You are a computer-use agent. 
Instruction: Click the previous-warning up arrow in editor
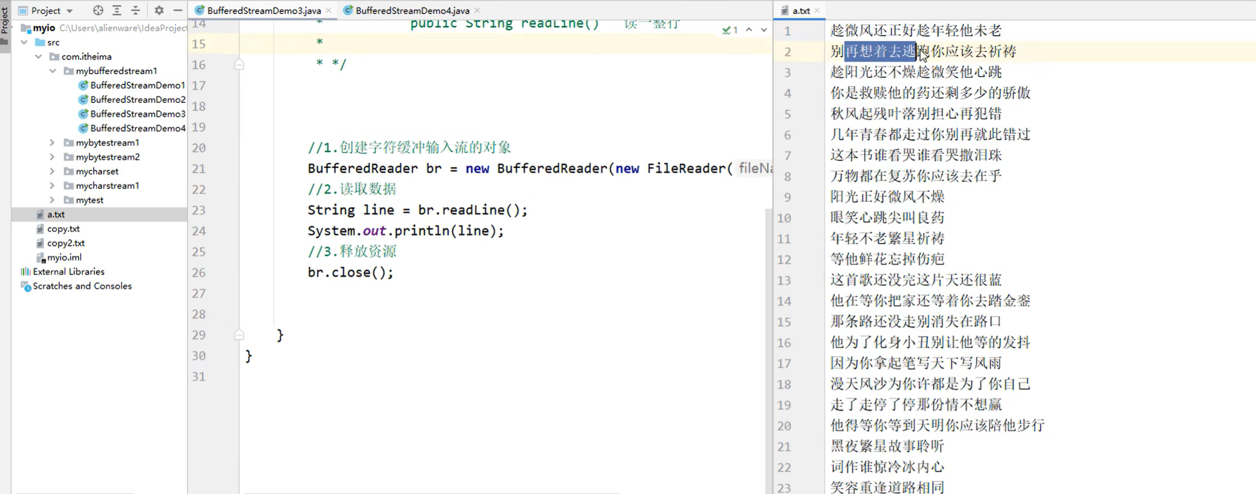coord(749,30)
